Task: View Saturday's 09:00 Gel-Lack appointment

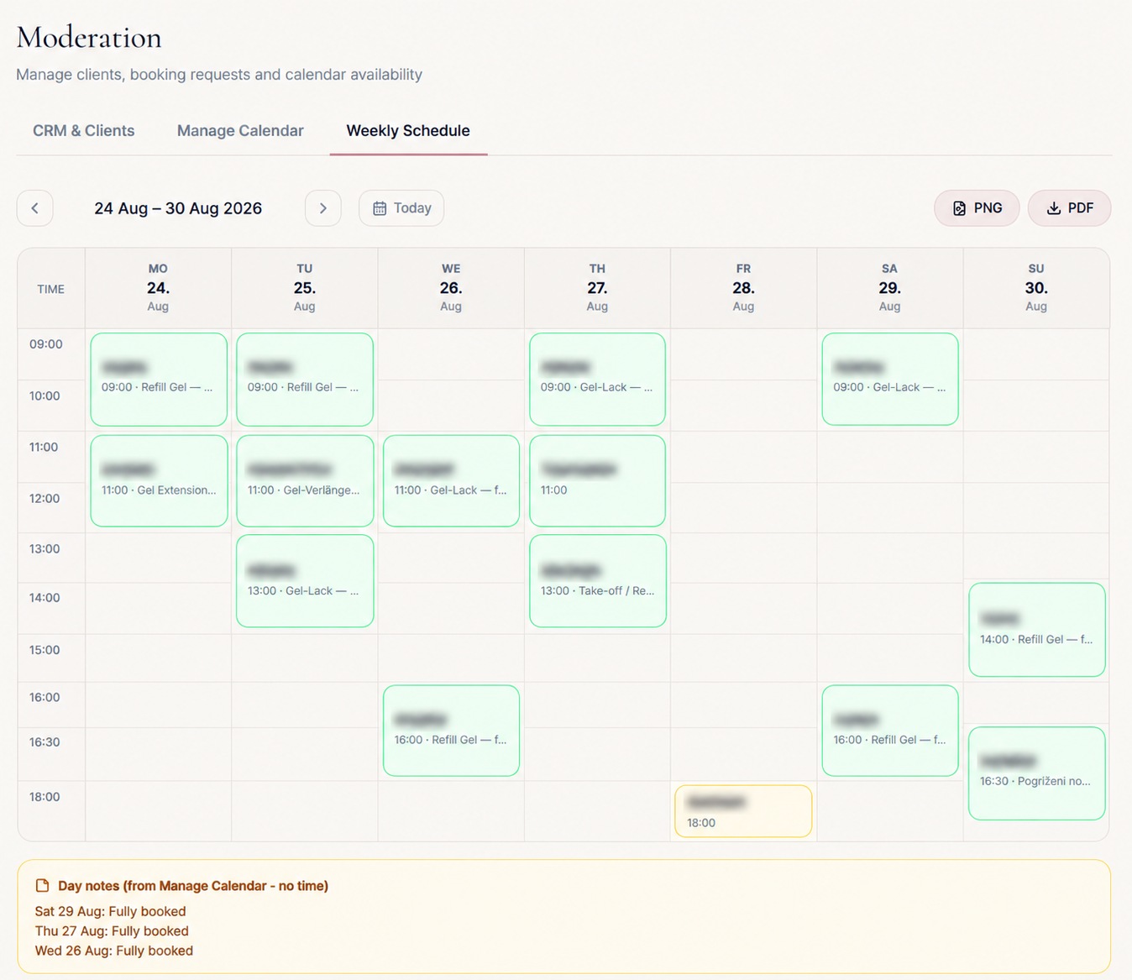Action: pos(890,380)
